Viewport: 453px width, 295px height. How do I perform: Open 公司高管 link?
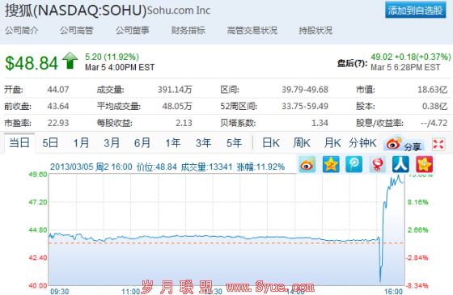(77, 30)
